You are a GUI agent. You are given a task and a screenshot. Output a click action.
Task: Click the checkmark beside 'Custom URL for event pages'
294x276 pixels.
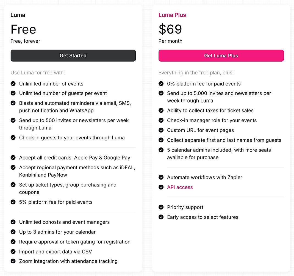coord(161,130)
